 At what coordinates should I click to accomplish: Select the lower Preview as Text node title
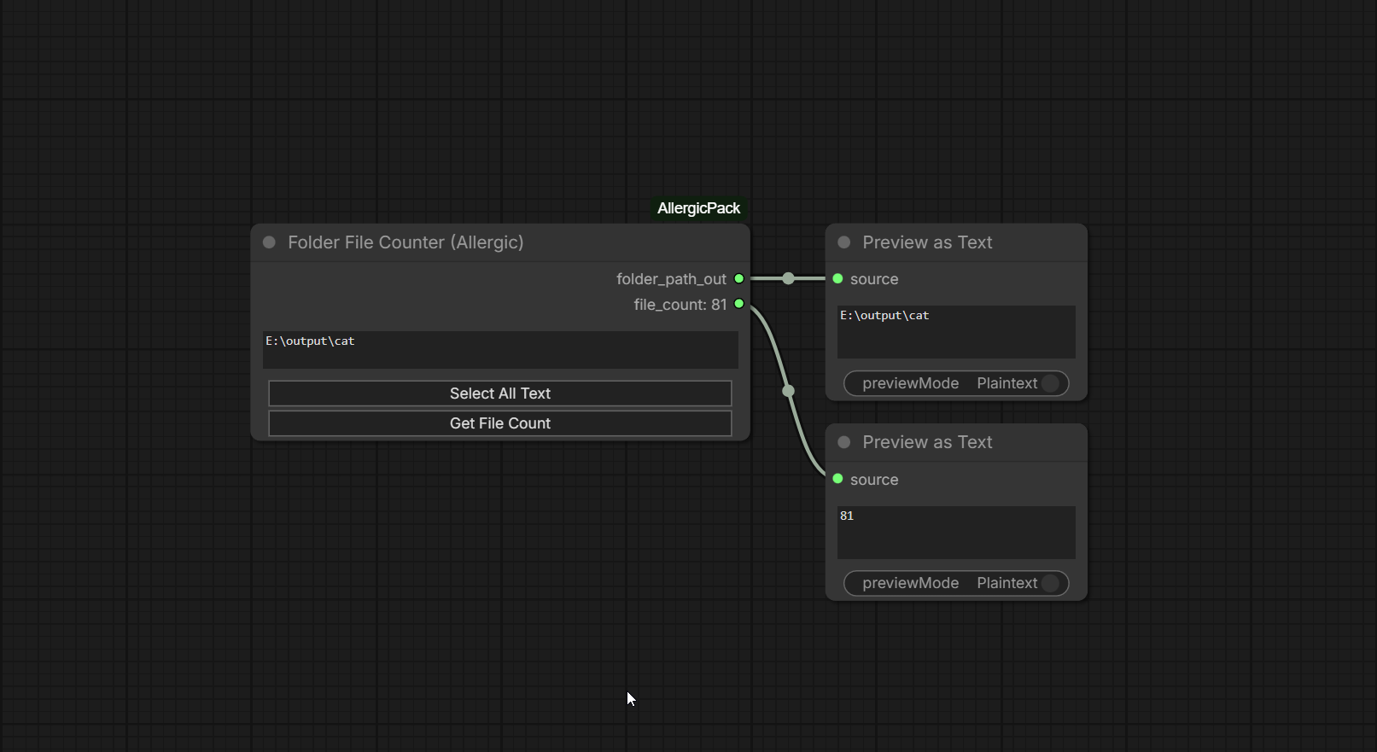point(927,442)
